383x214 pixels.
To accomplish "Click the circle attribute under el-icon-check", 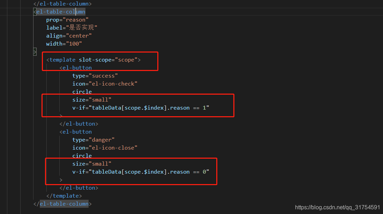I will click(x=82, y=92).
